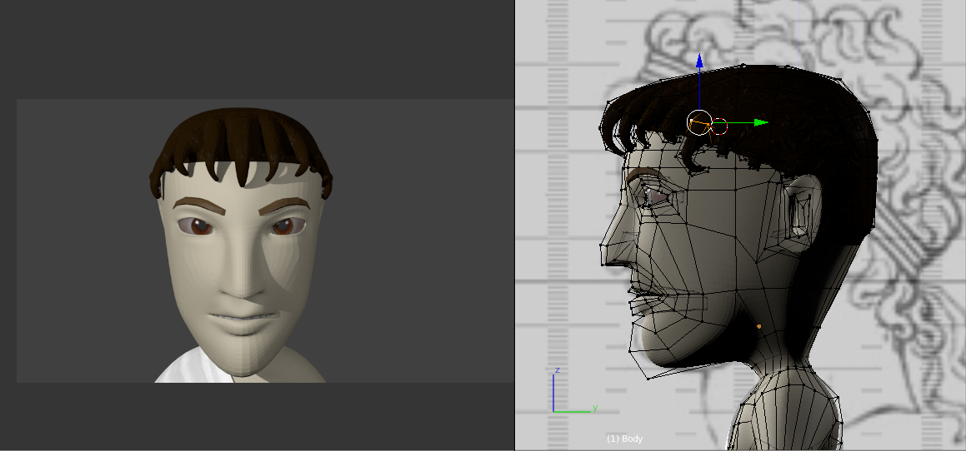Click the blue Z-axis manipulator arrow tip

(x=699, y=60)
